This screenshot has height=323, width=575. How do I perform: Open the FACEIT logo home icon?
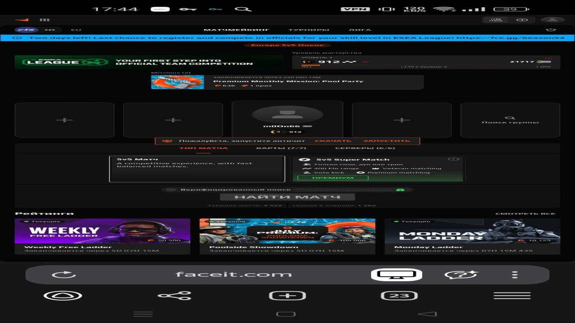coord(22,20)
